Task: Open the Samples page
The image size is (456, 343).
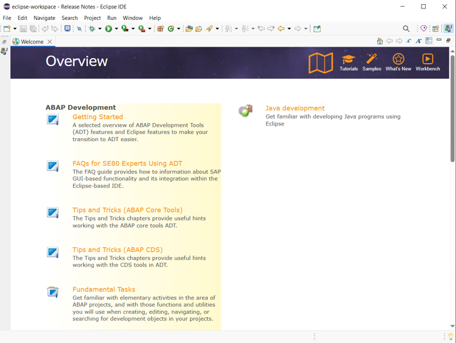Action: click(372, 62)
